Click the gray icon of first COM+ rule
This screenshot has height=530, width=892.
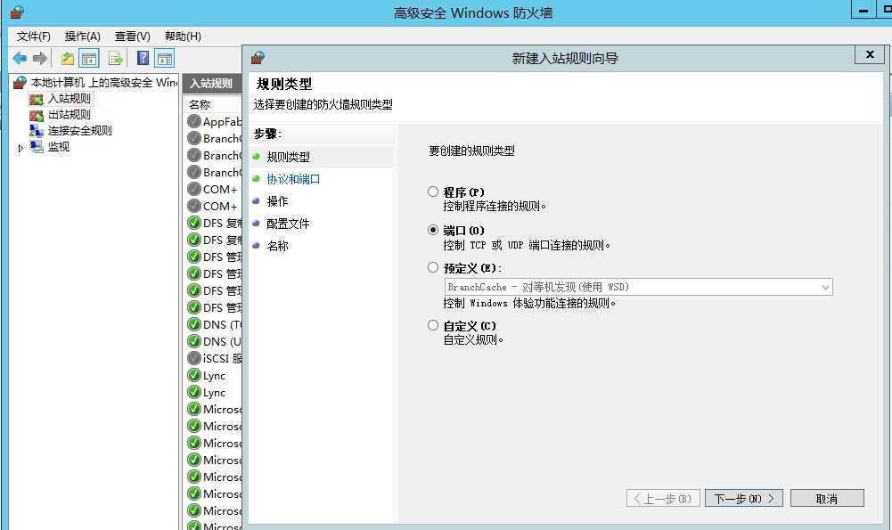(194, 189)
